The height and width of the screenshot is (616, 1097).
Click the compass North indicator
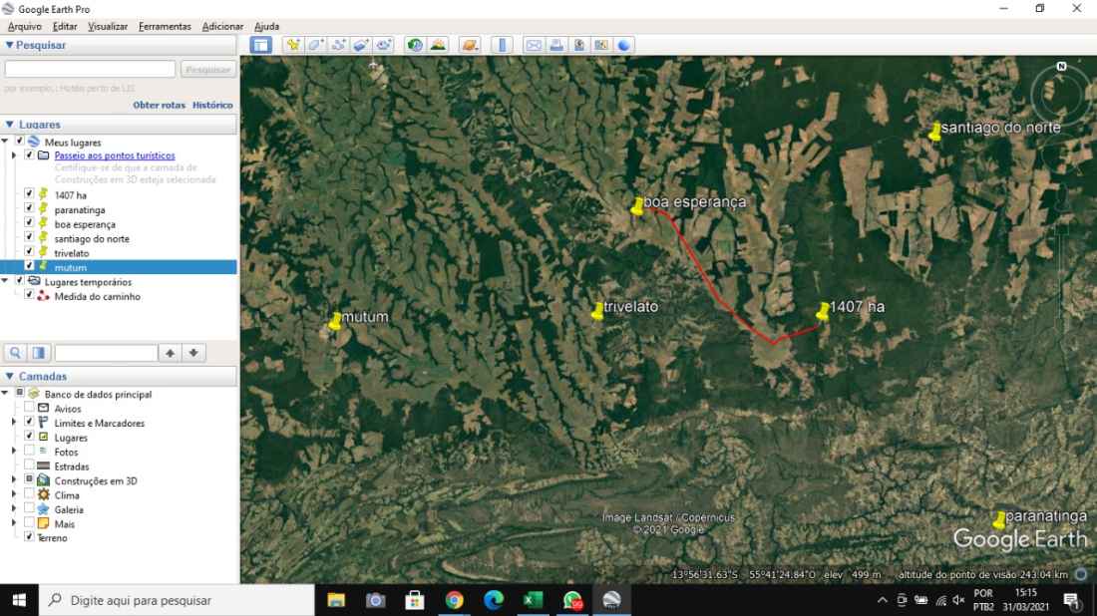click(1061, 67)
